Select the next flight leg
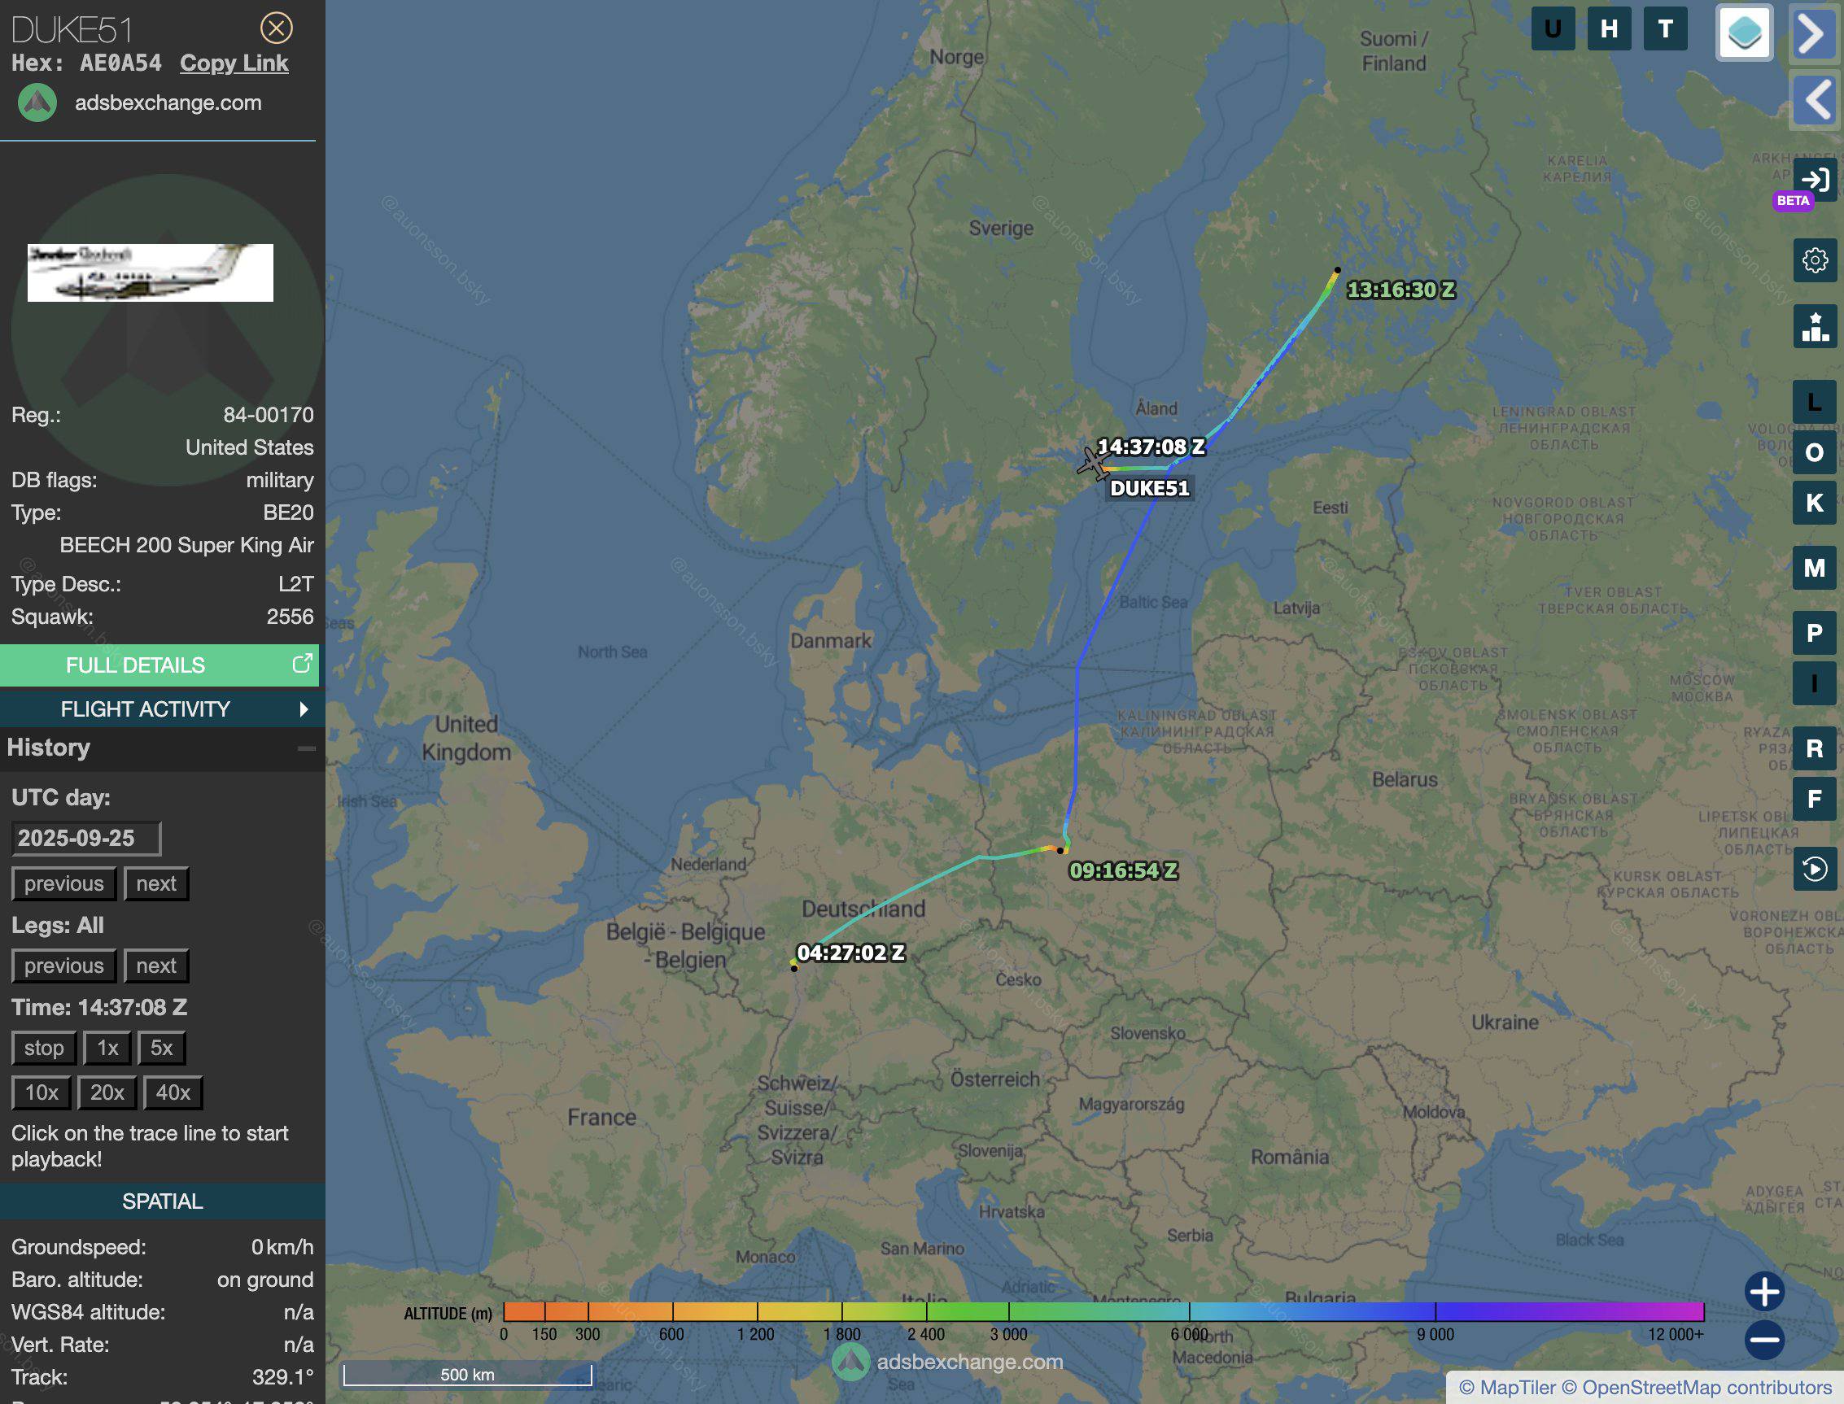1844x1404 pixels. [x=156, y=966]
